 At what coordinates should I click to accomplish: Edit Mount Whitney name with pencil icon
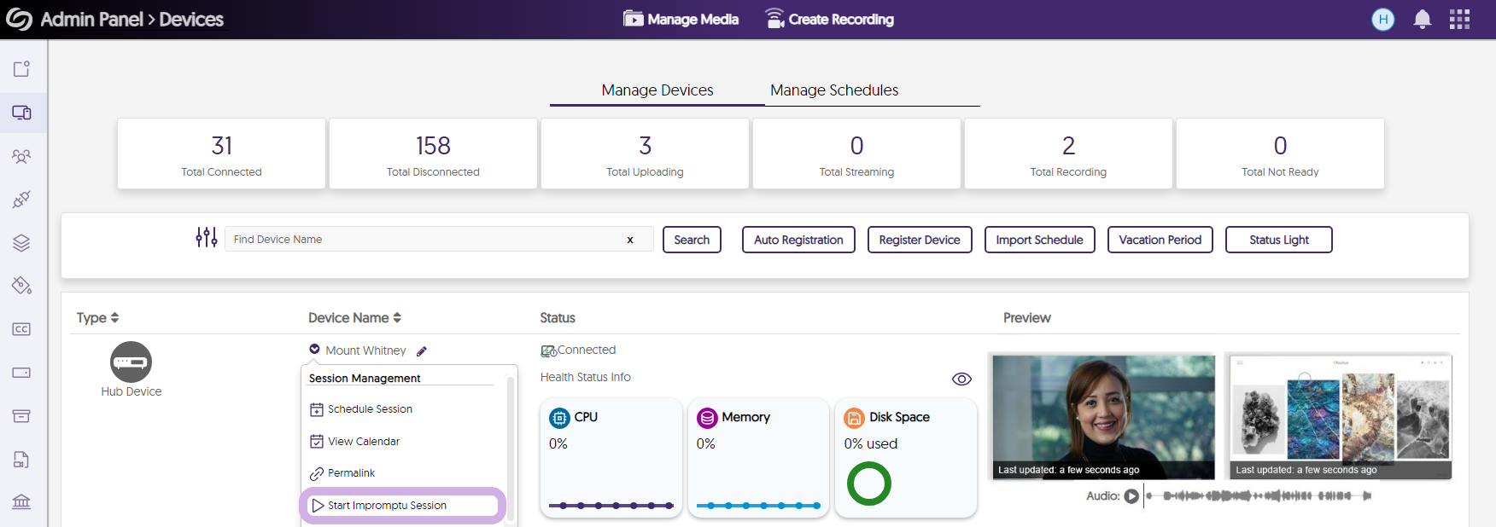[x=422, y=351]
